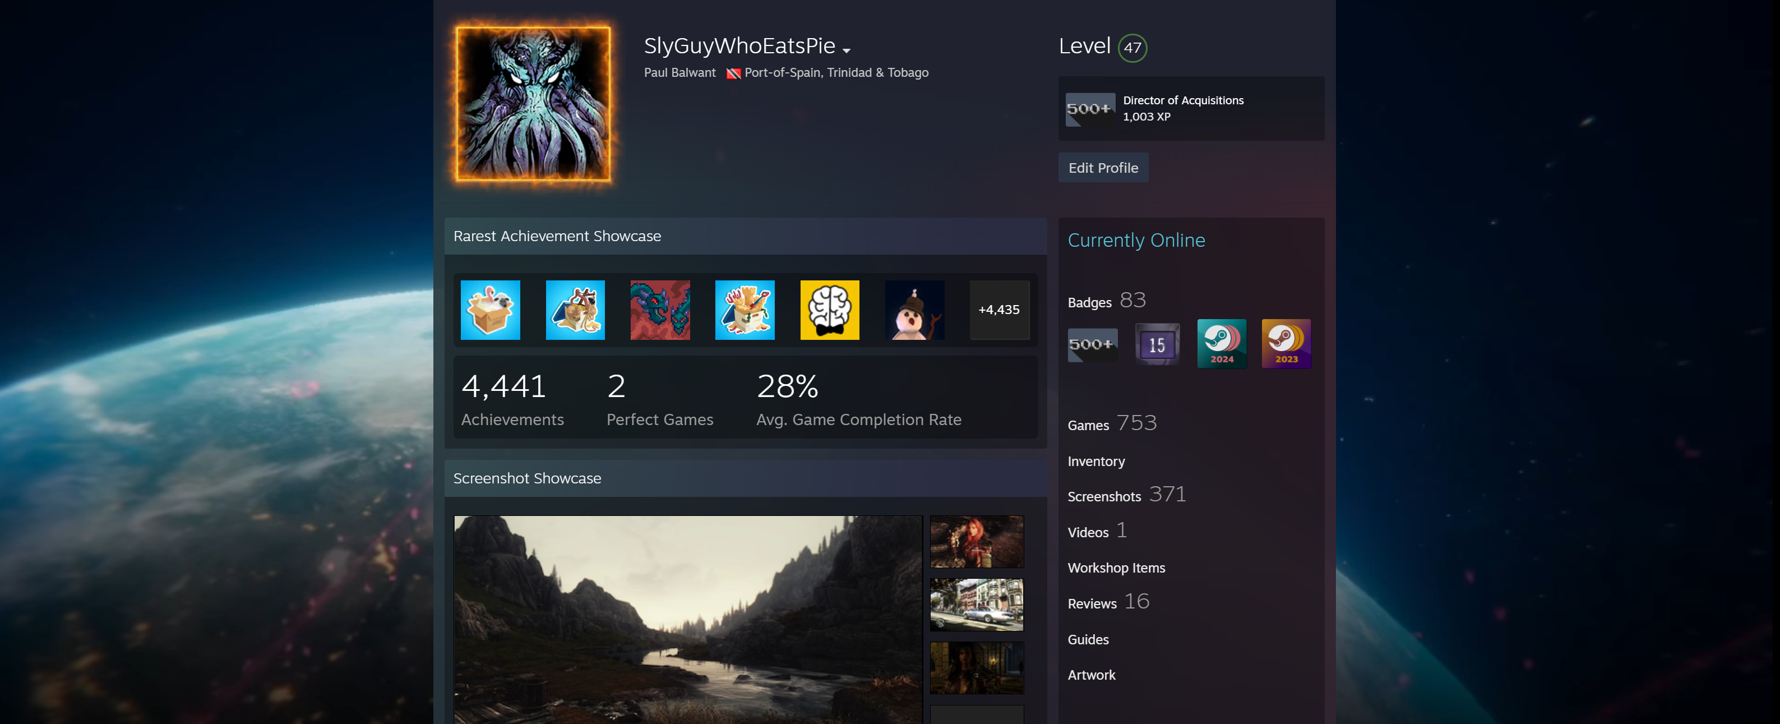
Task: Open the Workshop Items link
Action: (x=1116, y=568)
